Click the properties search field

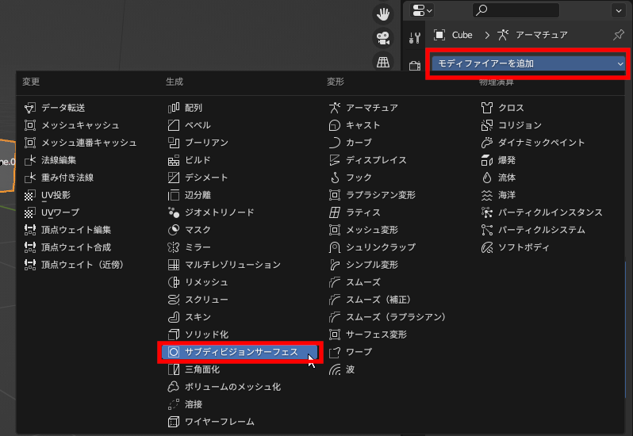[x=516, y=10]
